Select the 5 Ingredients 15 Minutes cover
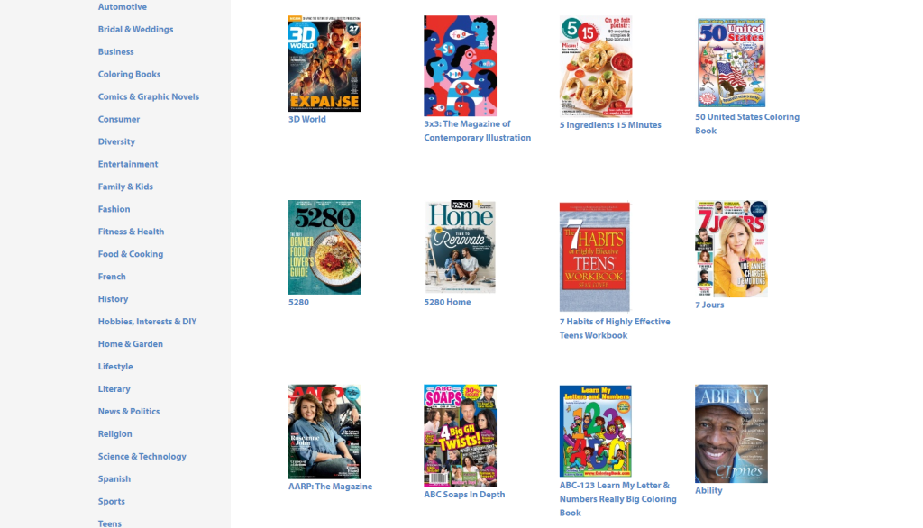The image size is (923, 528). (x=596, y=67)
